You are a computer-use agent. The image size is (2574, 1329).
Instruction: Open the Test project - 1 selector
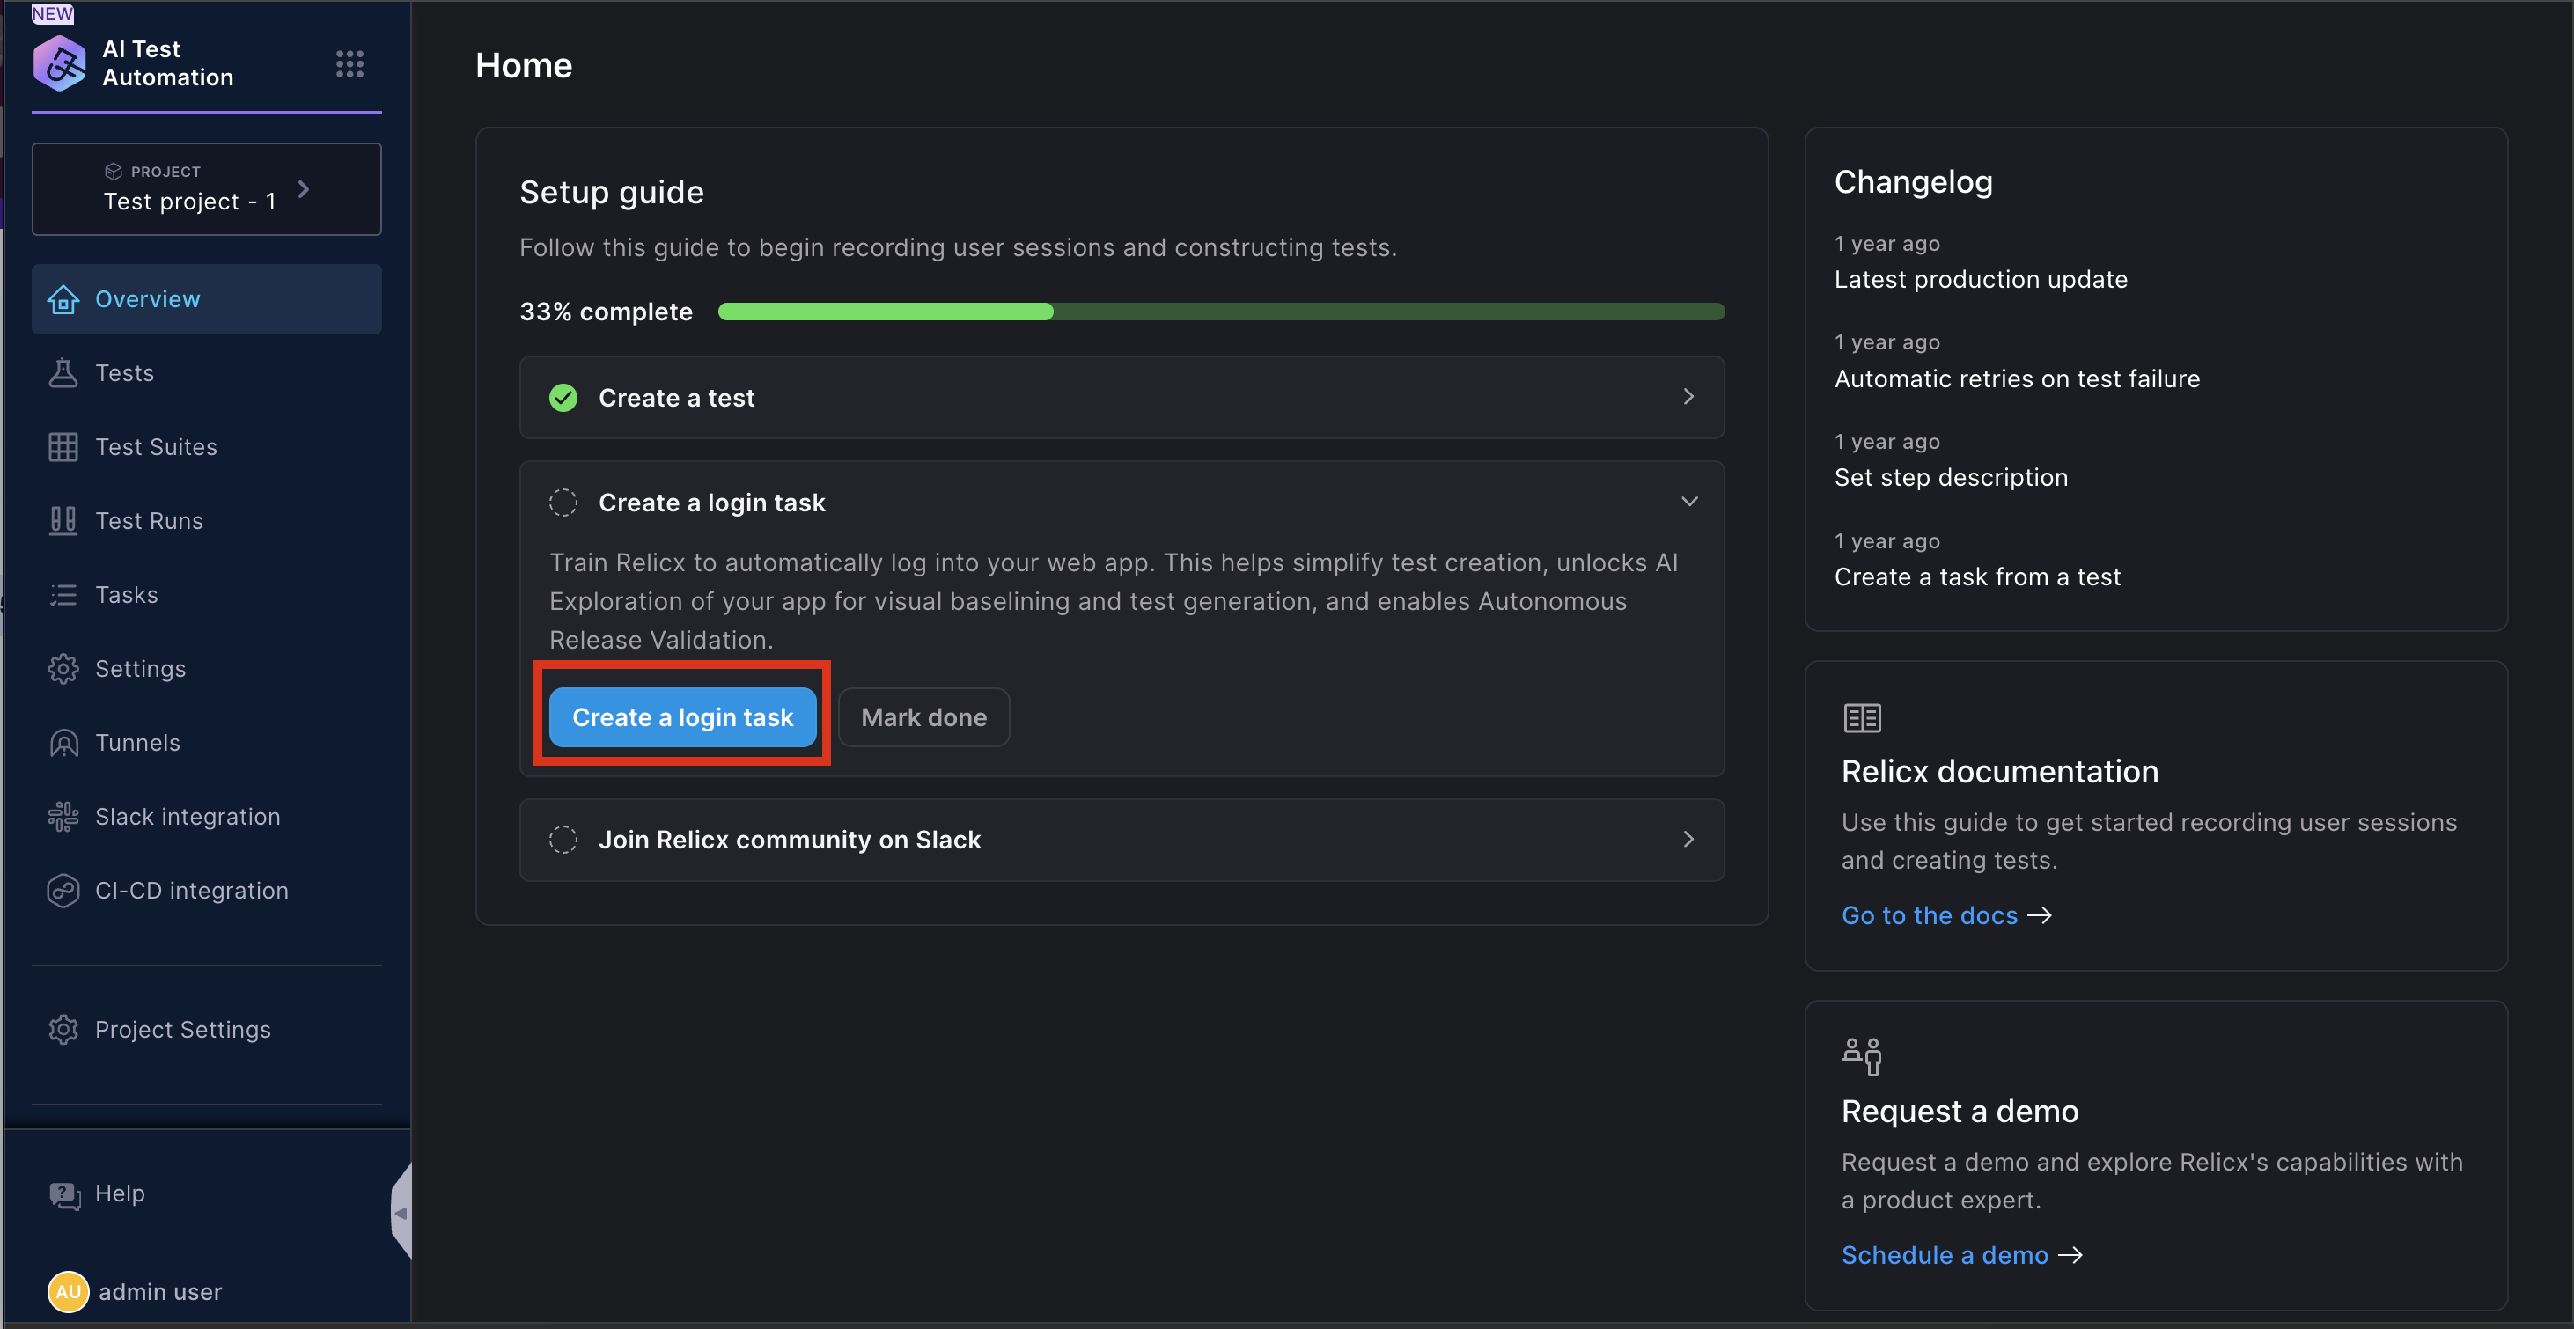pos(206,189)
